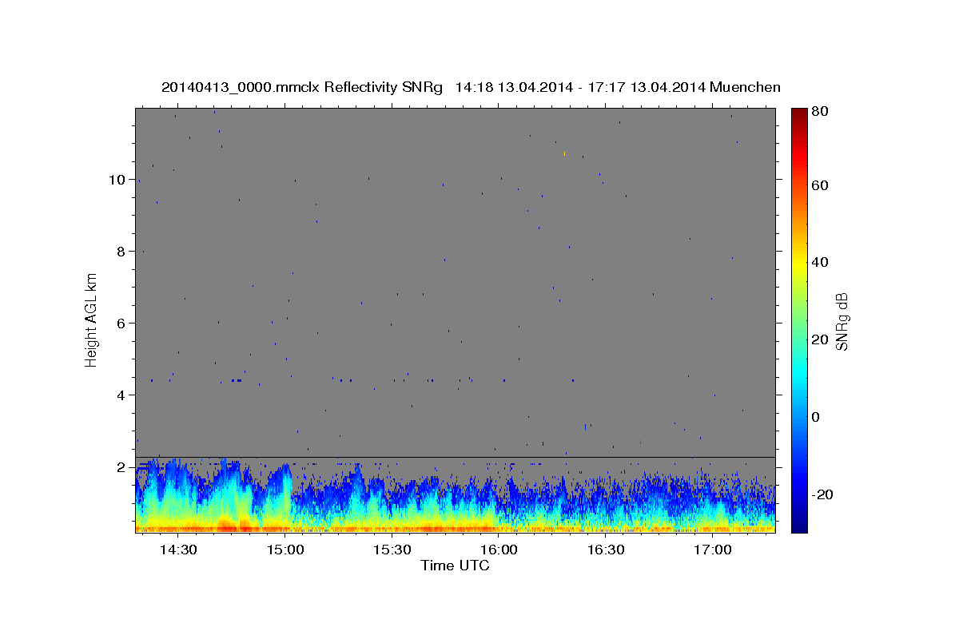This screenshot has height=639, width=959.
Task: Click the height tick label 10
Action: click(117, 180)
